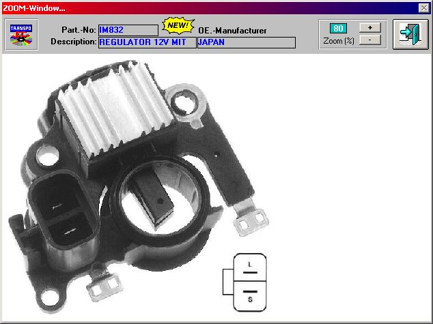Click the L/S connector pinout diagram
This screenshot has width=433, height=324.
tap(245, 282)
